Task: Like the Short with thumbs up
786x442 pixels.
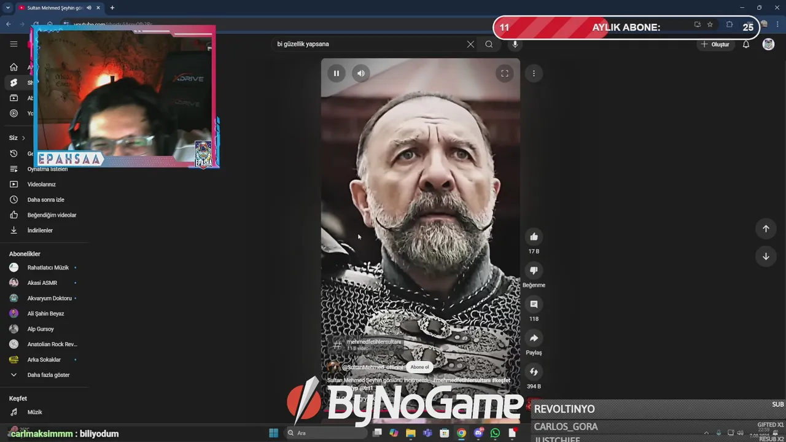Action: tap(534, 236)
